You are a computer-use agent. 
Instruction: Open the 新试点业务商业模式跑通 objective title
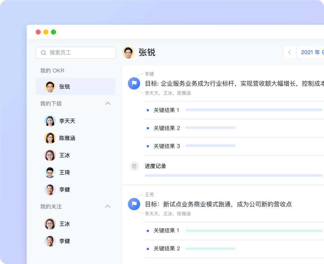pyautogui.click(x=218, y=204)
